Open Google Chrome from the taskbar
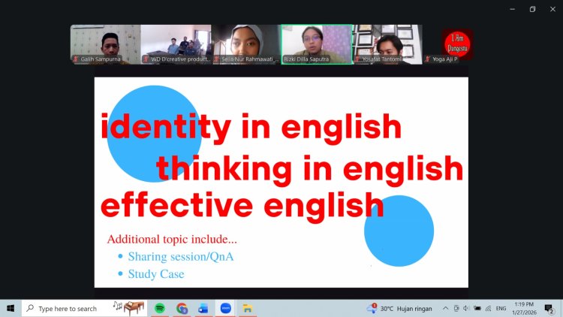Screen dimensions: 563x317 [182, 308]
